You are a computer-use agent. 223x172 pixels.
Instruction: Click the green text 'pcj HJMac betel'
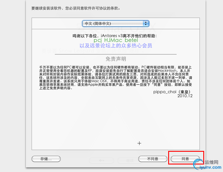point(116,40)
